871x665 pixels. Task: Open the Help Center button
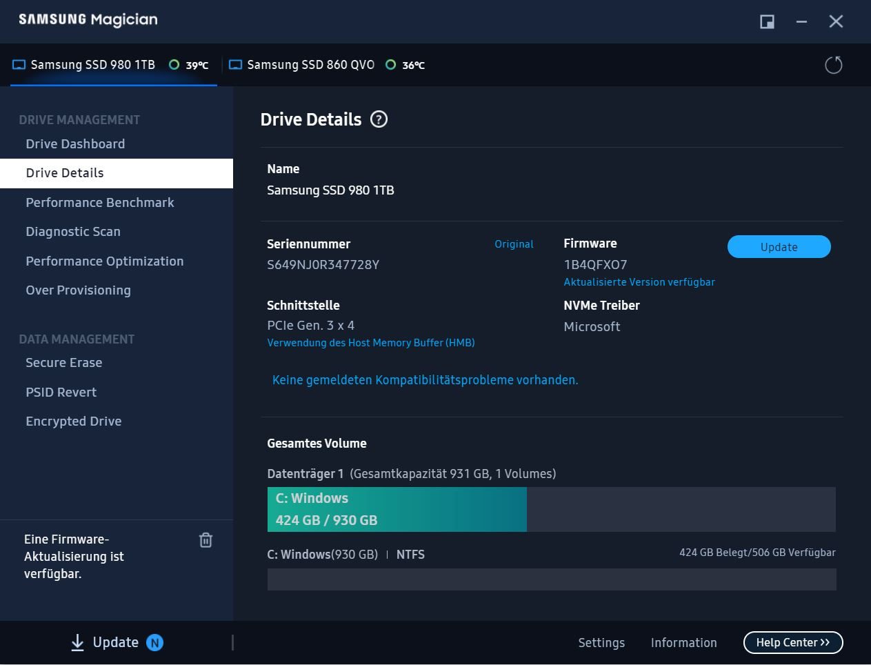(x=792, y=642)
